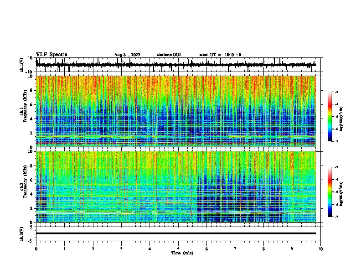This screenshot has height=279, width=361.
Task: Click the ch.3 flat black trace line
Action: coord(175,233)
